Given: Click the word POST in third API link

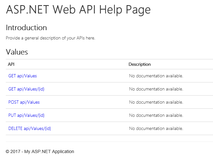Looking at the screenshot, I should pos(13,102).
